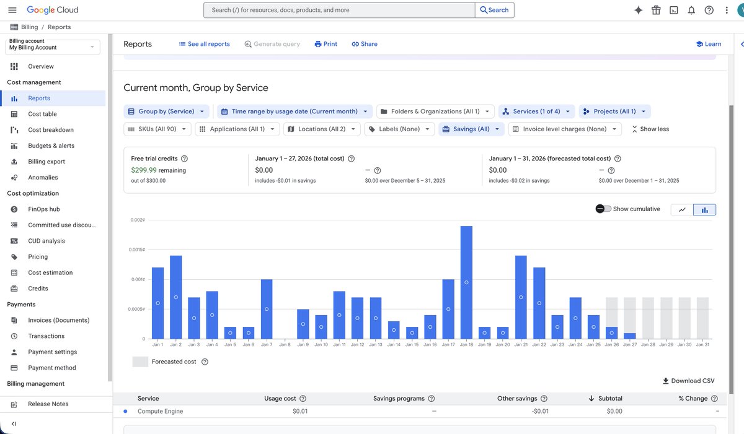Viewport: 744px width, 434px height.
Task: Open the Services (1 of 4) filter
Action: pos(537,111)
